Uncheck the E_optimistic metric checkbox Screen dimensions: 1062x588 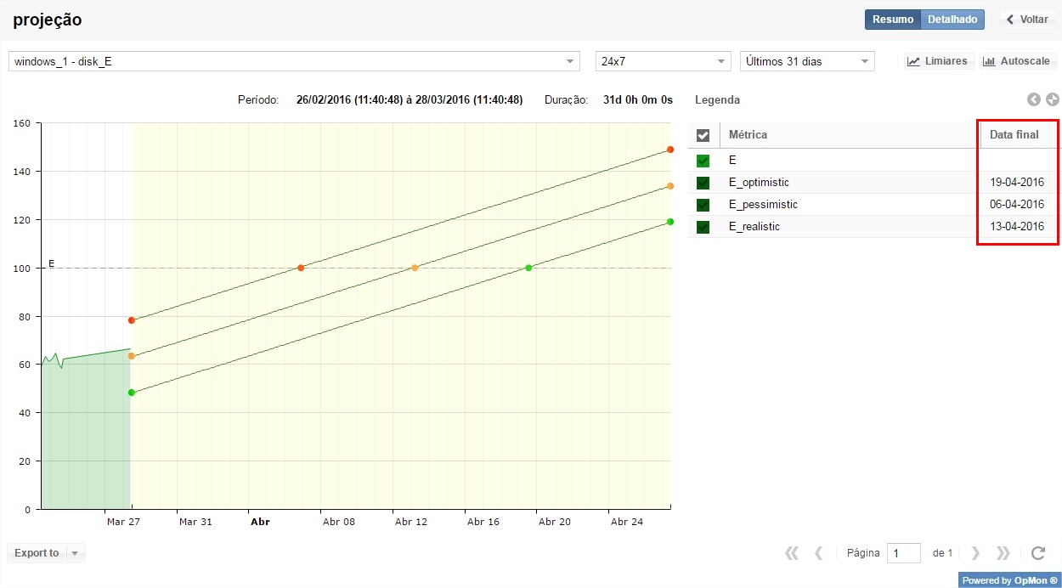(x=703, y=183)
